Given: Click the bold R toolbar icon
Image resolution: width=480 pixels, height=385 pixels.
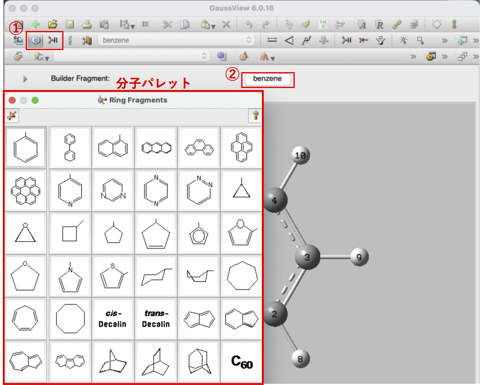Looking at the screenshot, I should 379,24.
